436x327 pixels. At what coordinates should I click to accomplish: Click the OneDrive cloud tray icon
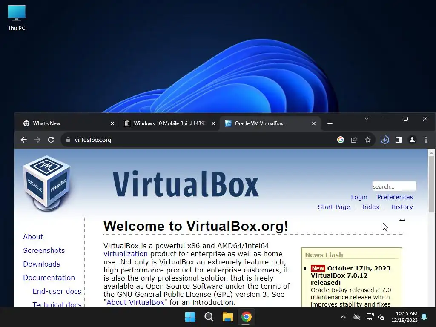point(357,317)
